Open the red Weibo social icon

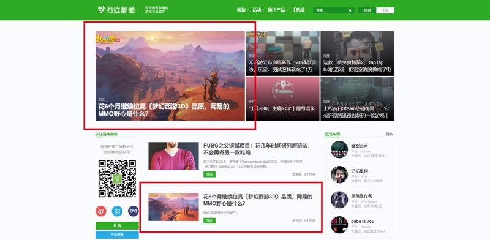[101, 211]
